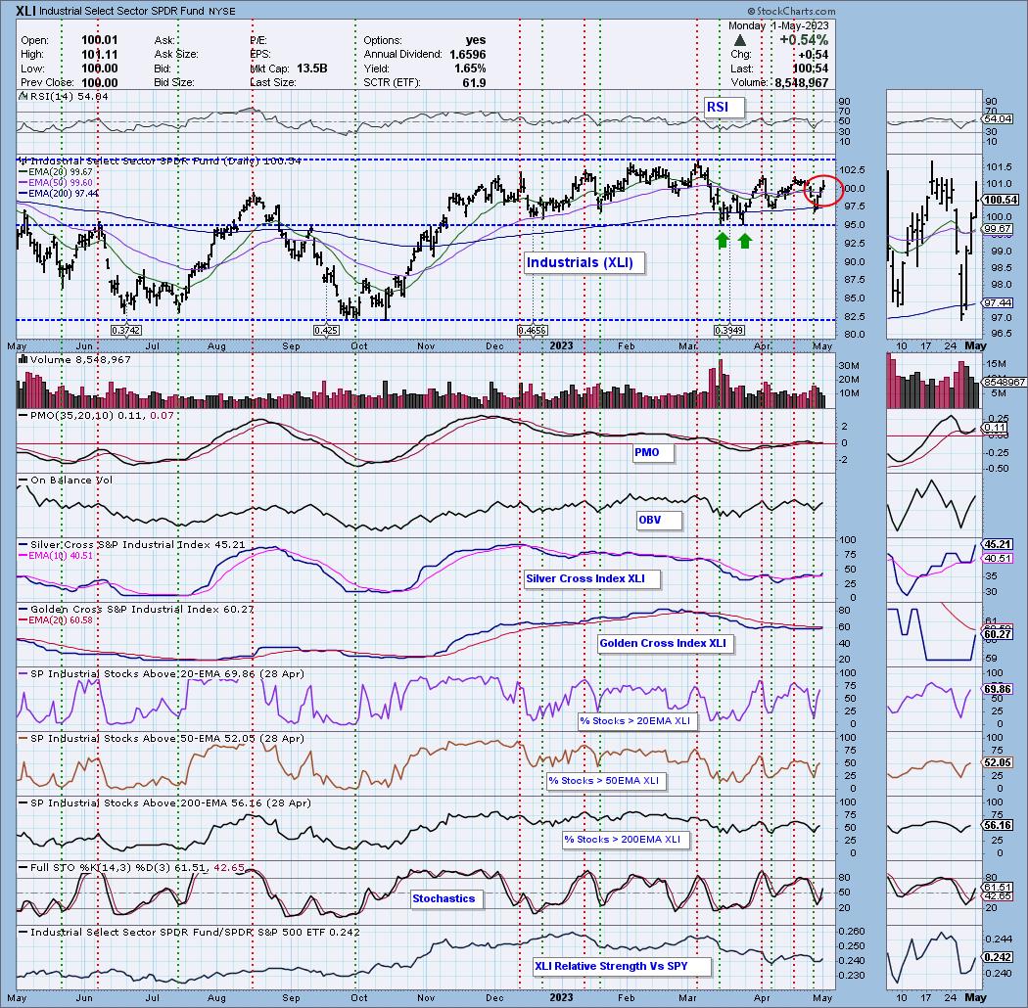
Task: Click the volume bars icon before 'Volume 8,548,967' panel label
Action: pos(23,359)
